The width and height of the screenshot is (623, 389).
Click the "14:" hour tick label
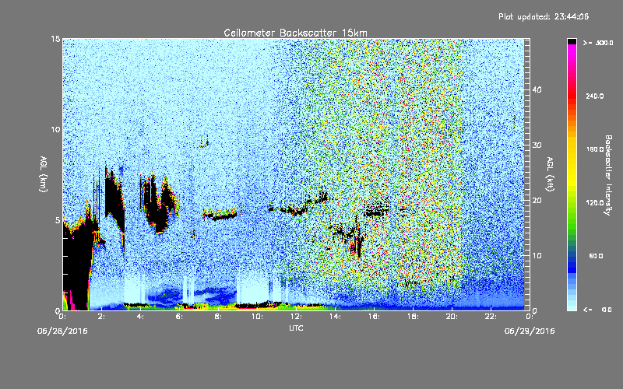click(335, 317)
